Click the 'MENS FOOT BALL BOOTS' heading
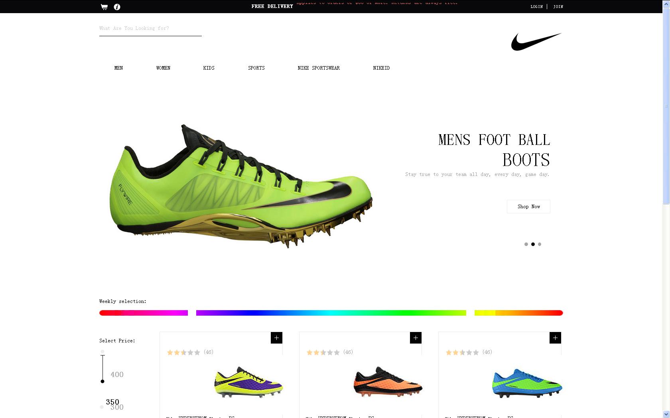 click(x=494, y=150)
